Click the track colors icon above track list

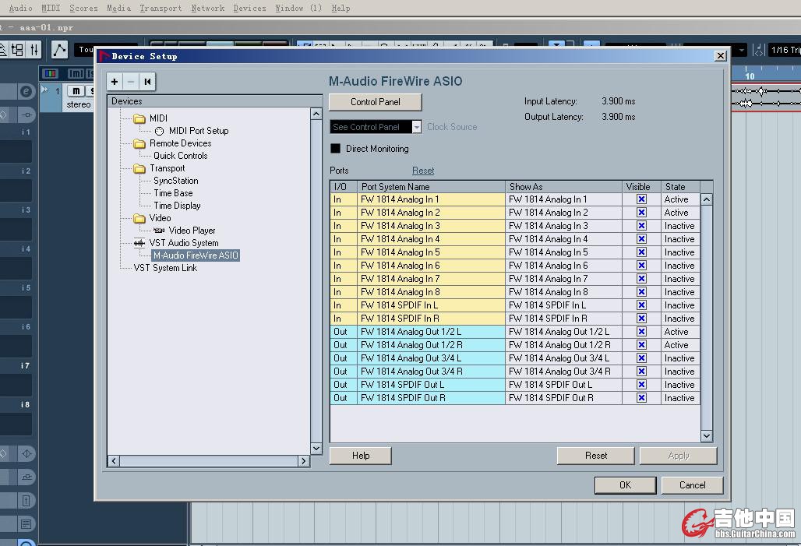point(50,73)
